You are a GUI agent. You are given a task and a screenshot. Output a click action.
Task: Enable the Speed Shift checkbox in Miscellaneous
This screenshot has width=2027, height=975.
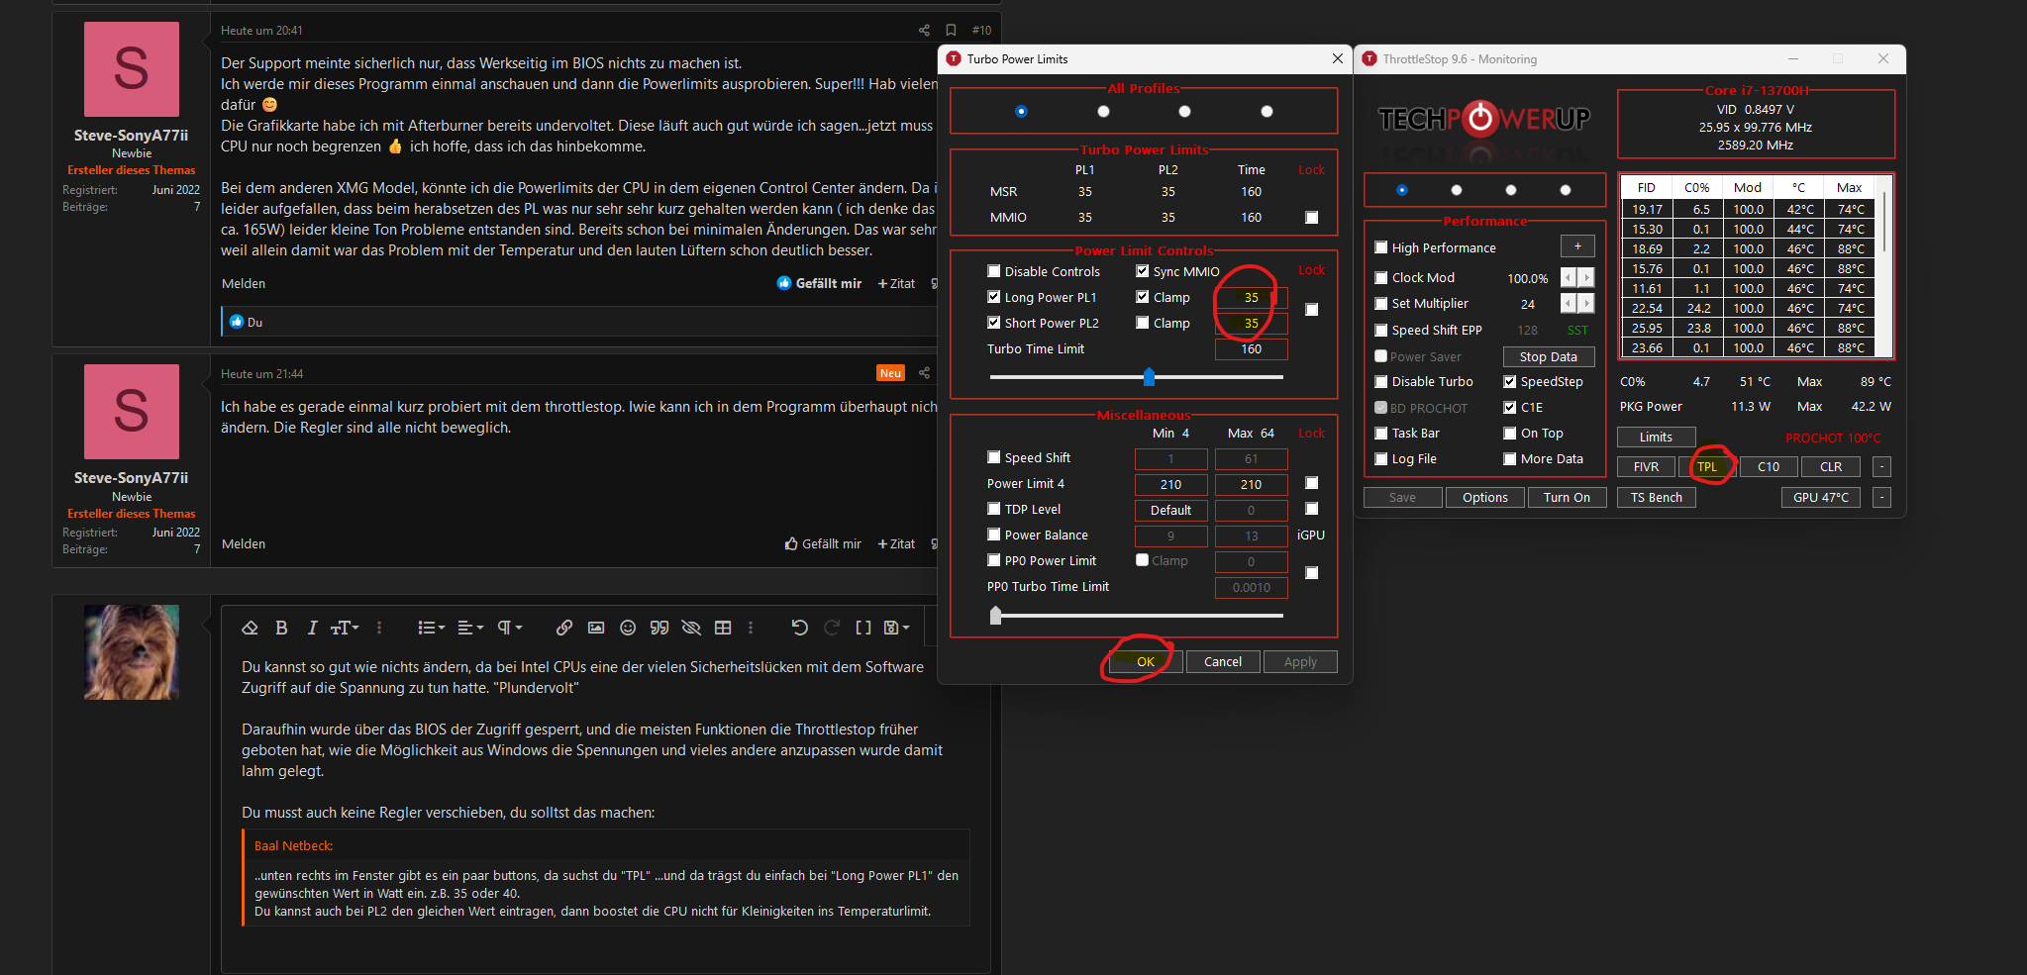pos(994,457)
